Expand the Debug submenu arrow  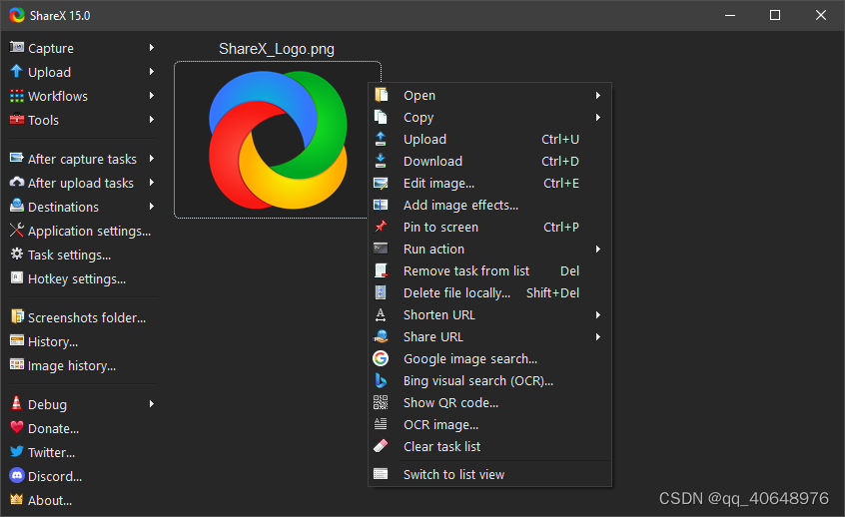pyautogui.click(x=152, y=404)
